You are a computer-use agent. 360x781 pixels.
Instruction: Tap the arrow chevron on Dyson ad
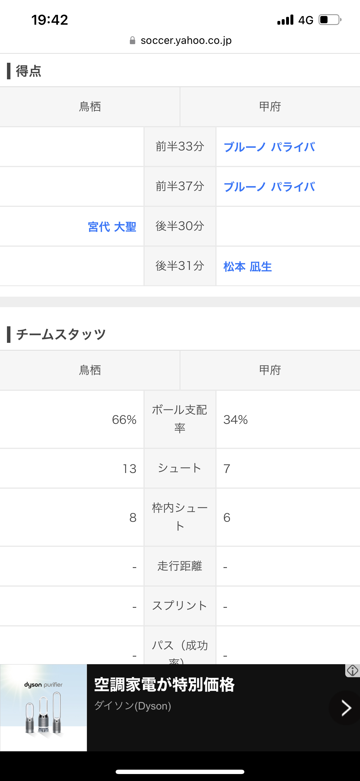(346, 708)
